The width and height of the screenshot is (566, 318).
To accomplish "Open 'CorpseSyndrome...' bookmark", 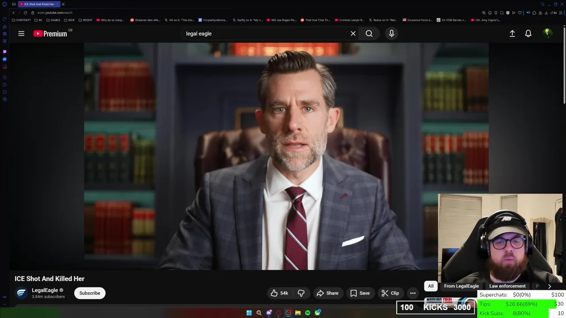I will pos(213,20).
